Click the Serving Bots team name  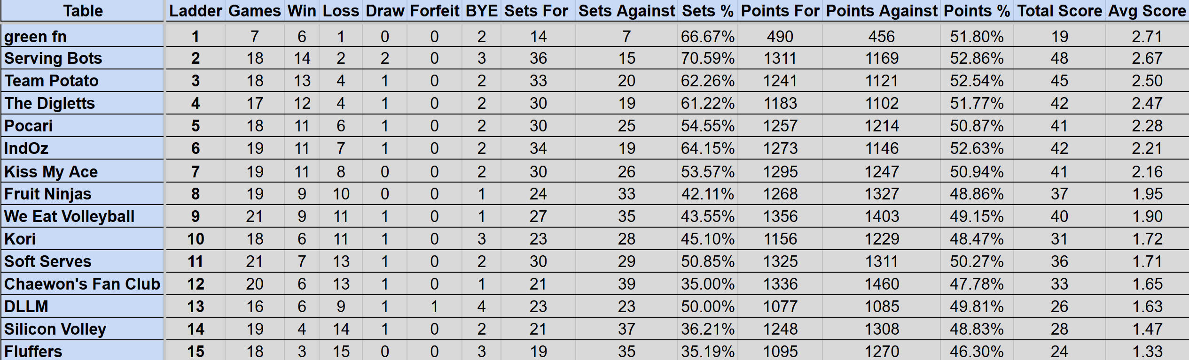(x=53, y=58)
